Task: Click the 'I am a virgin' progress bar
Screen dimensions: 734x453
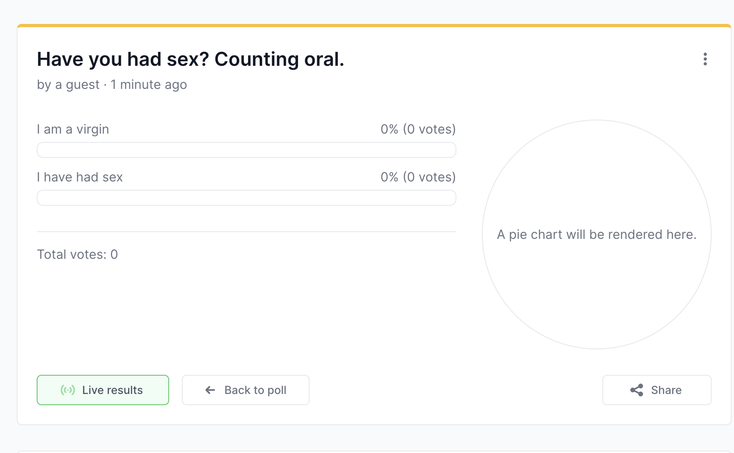Action: [247, 150]
